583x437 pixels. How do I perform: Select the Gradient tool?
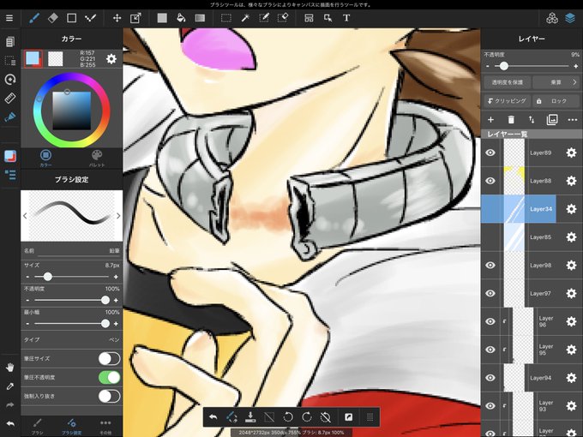point(200,18)
